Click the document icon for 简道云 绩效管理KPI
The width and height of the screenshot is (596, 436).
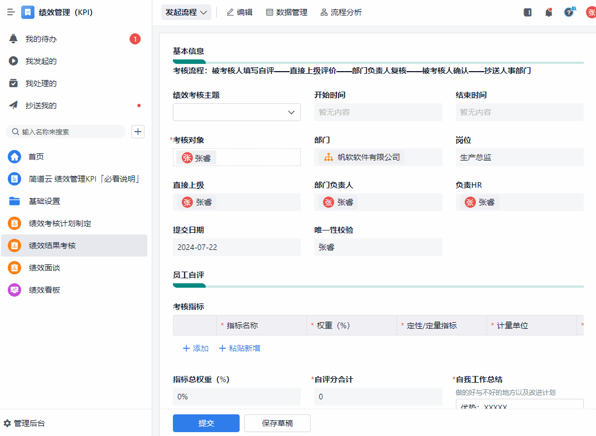(14, 179)
